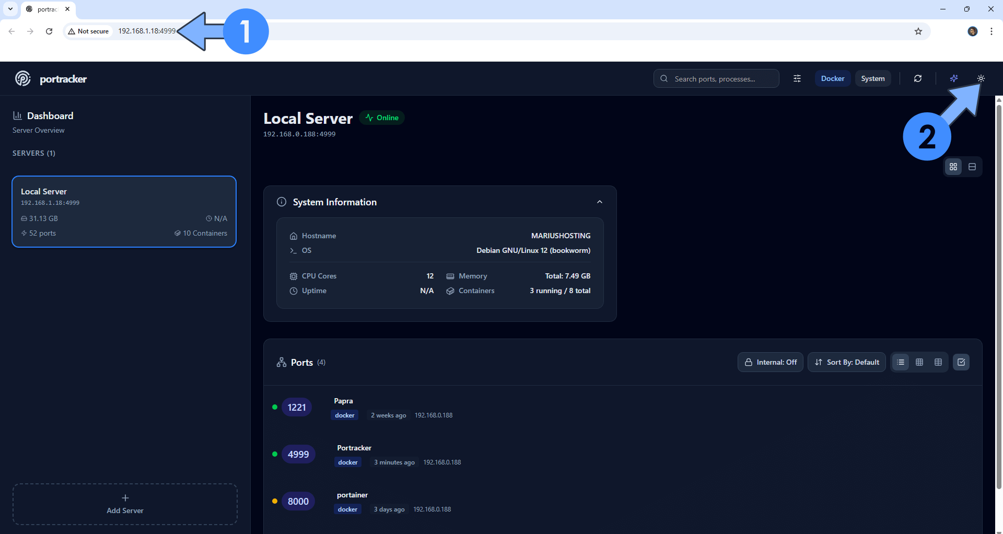Click the Not secure site info chip

point(88,31)
